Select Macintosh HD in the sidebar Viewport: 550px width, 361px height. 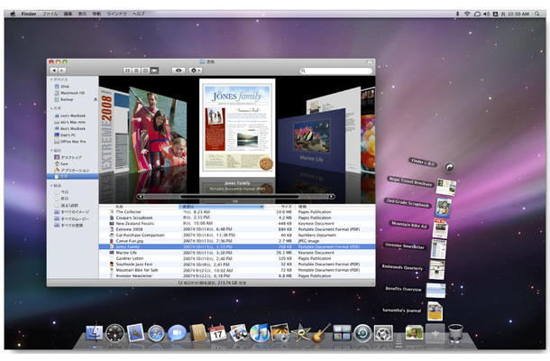(x=73, y=91)
